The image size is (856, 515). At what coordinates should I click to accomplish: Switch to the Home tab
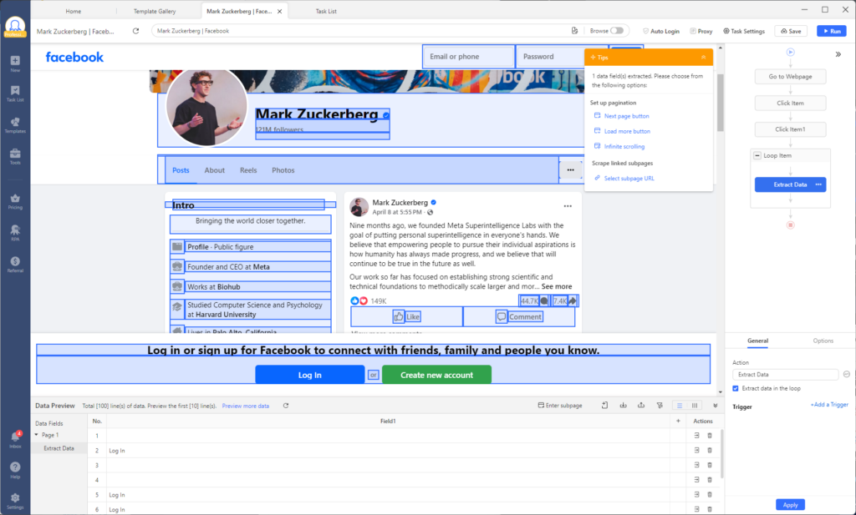point(74,11)
